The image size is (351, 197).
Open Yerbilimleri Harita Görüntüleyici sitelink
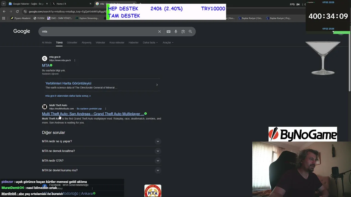coord(68,83)
